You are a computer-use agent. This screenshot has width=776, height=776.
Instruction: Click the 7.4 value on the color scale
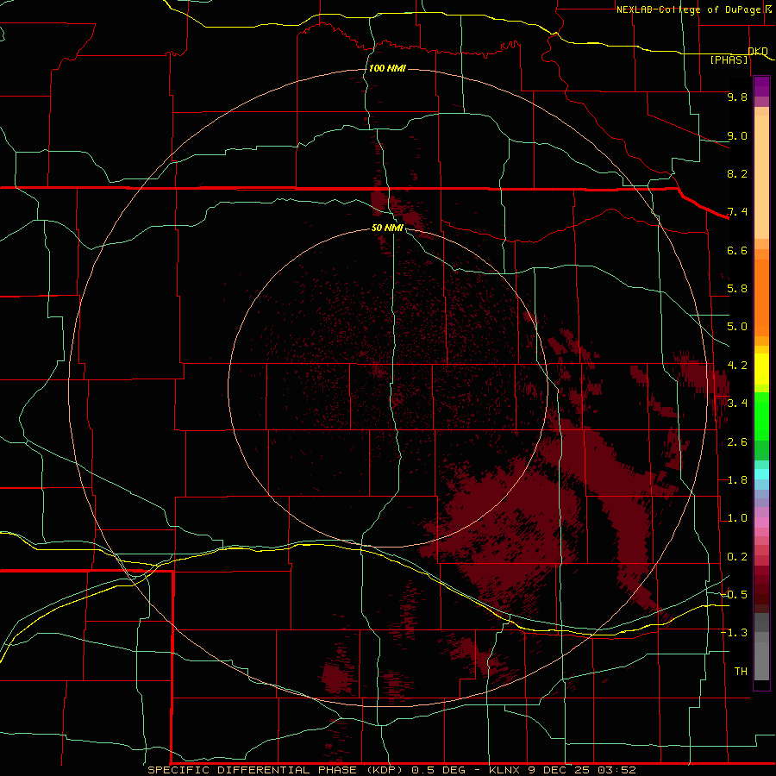click(x=737, y=212)
